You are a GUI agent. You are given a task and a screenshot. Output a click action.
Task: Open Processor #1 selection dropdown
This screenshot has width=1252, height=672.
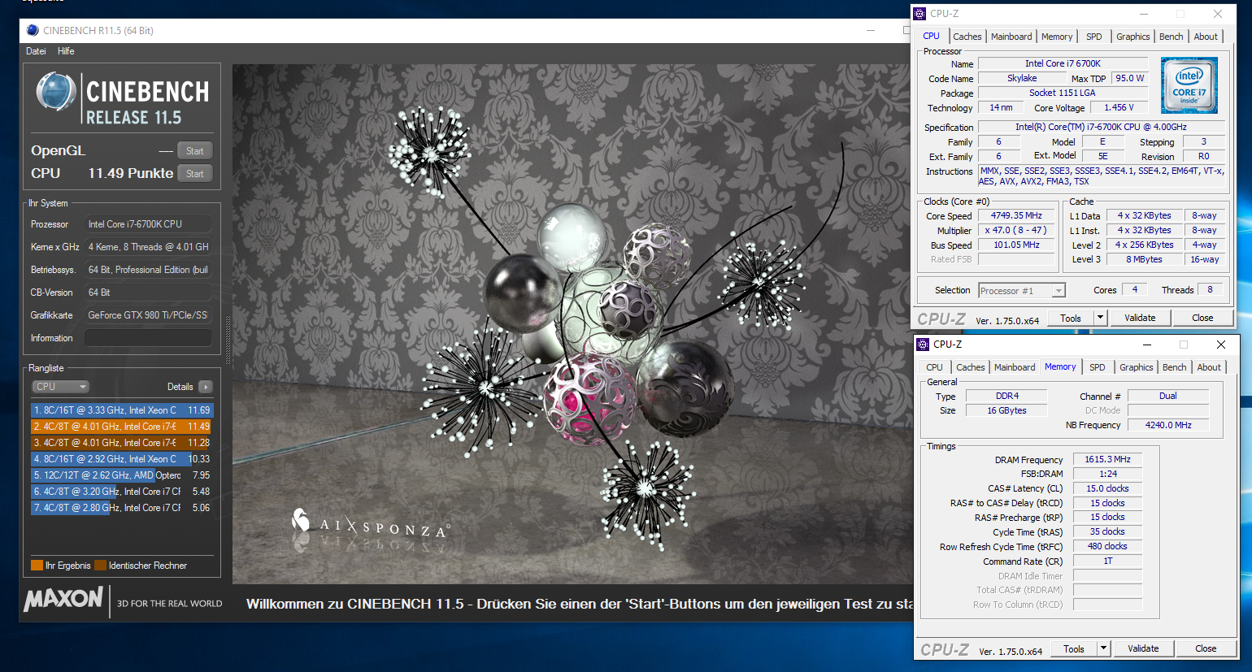[x=1022, y=291]
